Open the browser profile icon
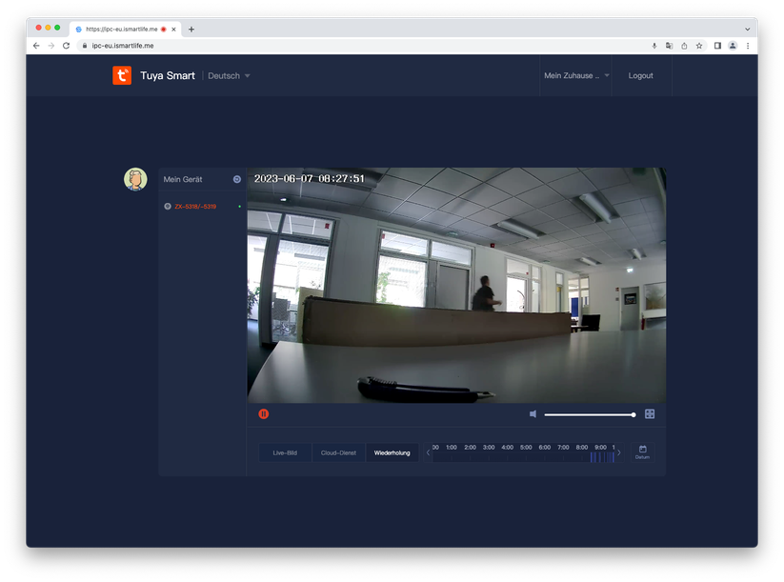This screenshot has height=582, width=784. (732, 45)
